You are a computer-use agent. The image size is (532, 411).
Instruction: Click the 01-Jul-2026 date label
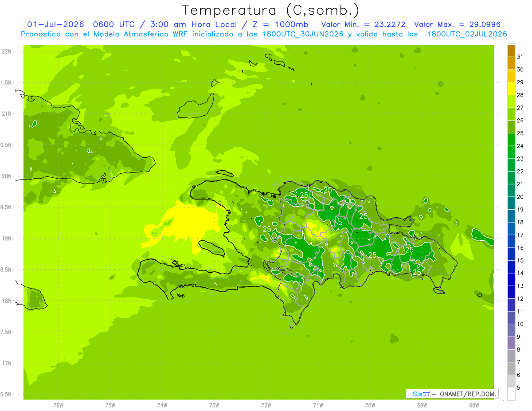[x=55, y=24]
